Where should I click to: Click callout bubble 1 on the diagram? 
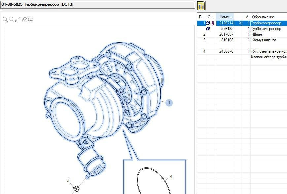(x=169, y=103)
